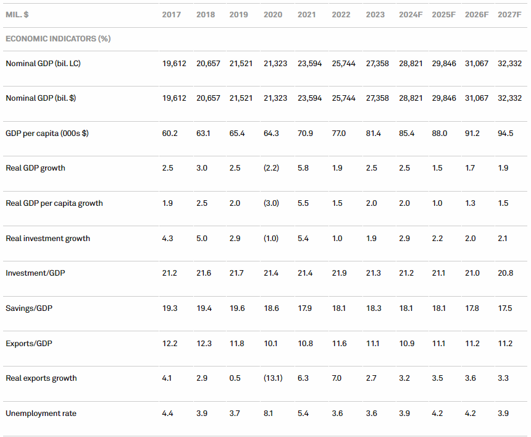
Task: Select the Real exports growth row label
Action: click(x=41, y=378)
